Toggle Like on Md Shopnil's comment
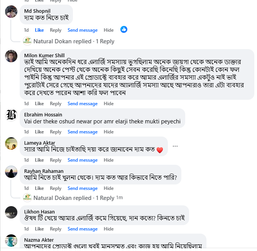Screen dimensions: 257x251 pos(39,30)
